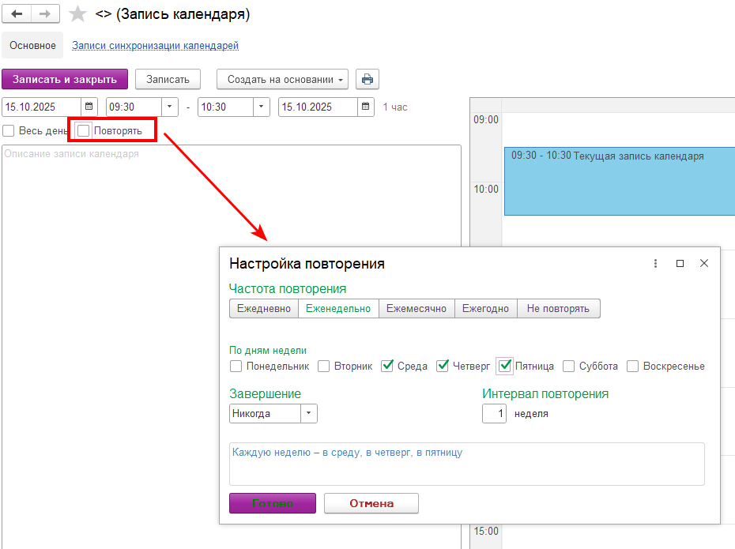735x549 pixels.
Task: Click the back navigation arrow
Action: (x=17, y=14)
